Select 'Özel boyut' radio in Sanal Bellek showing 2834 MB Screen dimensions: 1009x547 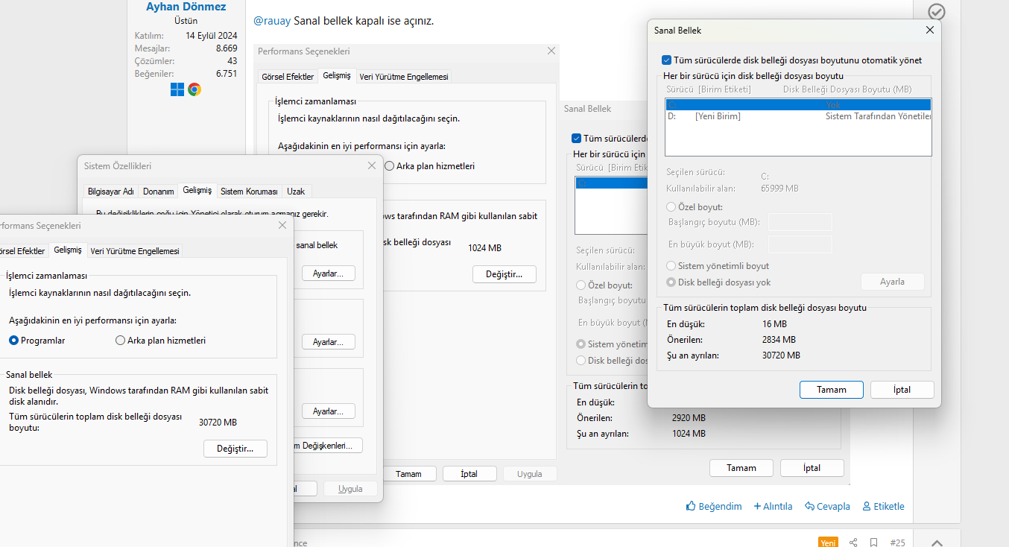tap(671, 207)
